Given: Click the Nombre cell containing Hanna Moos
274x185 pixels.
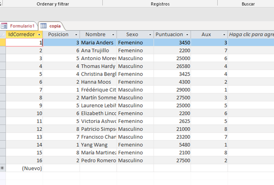Looking at the screenshot, I should point(98,82).
